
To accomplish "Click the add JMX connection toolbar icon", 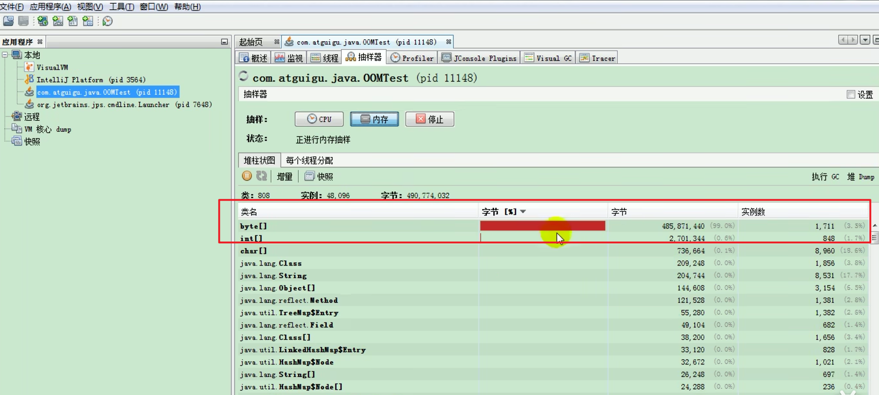I will 58,21.
